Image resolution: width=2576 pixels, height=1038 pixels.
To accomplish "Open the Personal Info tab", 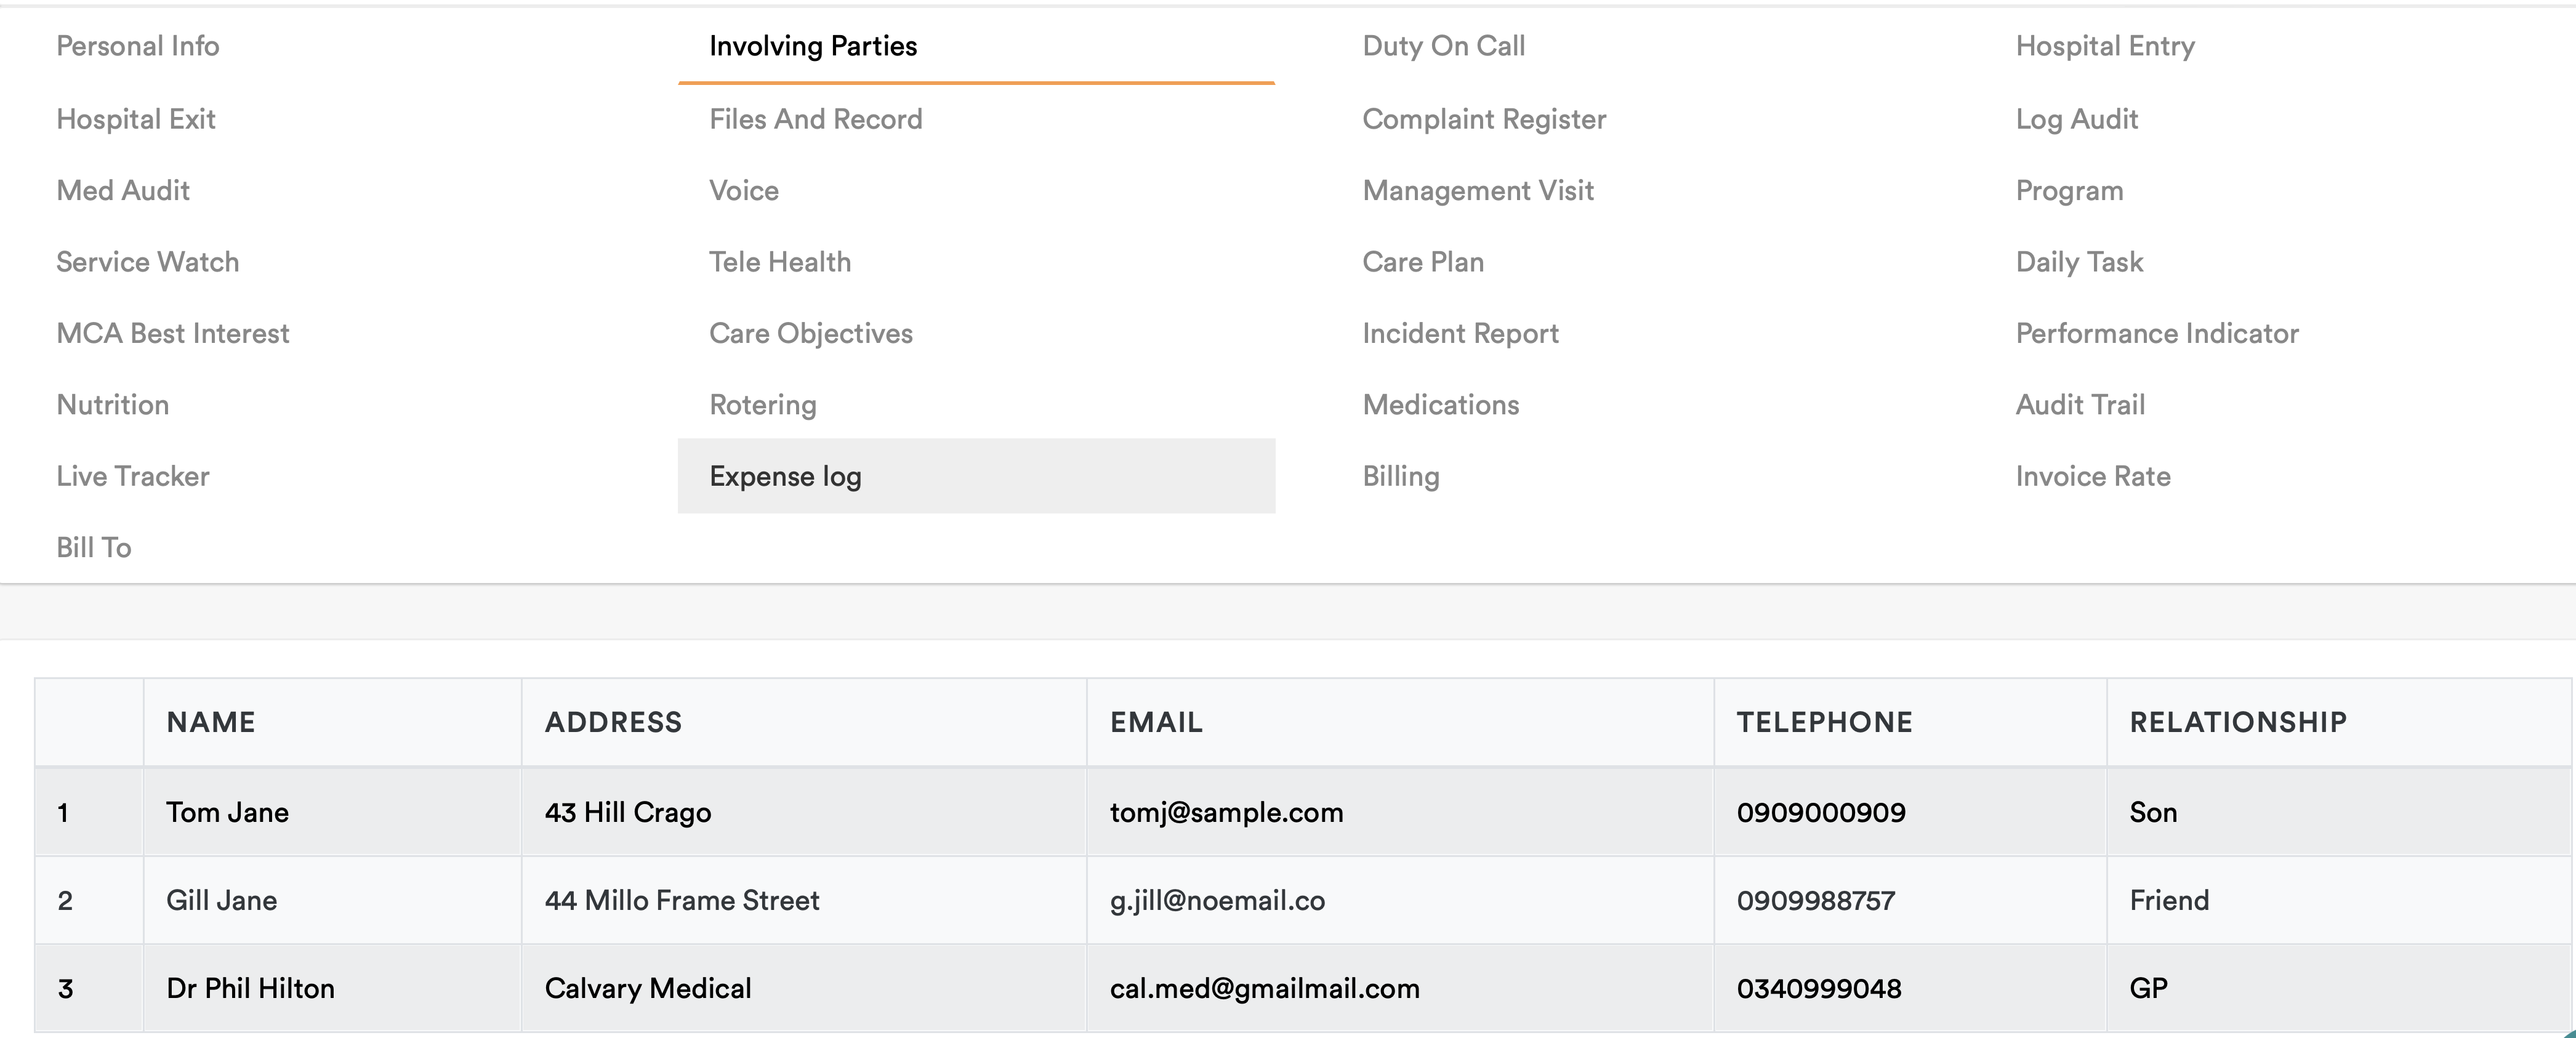I will click(x=137, y=46).
